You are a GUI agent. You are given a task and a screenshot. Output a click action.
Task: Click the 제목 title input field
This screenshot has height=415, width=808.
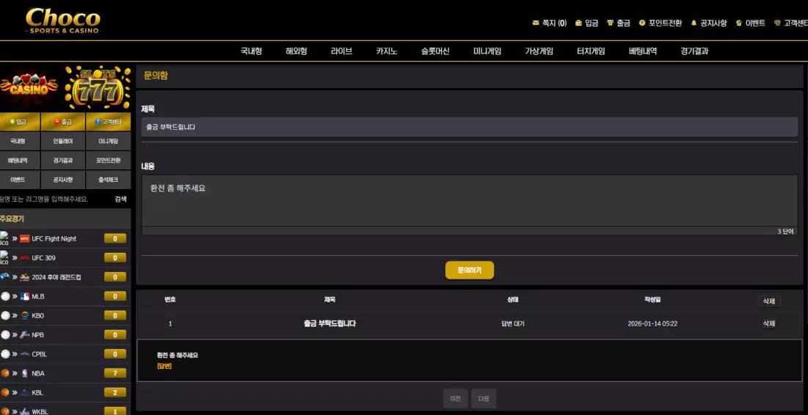pyautogui.click(x=469, y=127)
